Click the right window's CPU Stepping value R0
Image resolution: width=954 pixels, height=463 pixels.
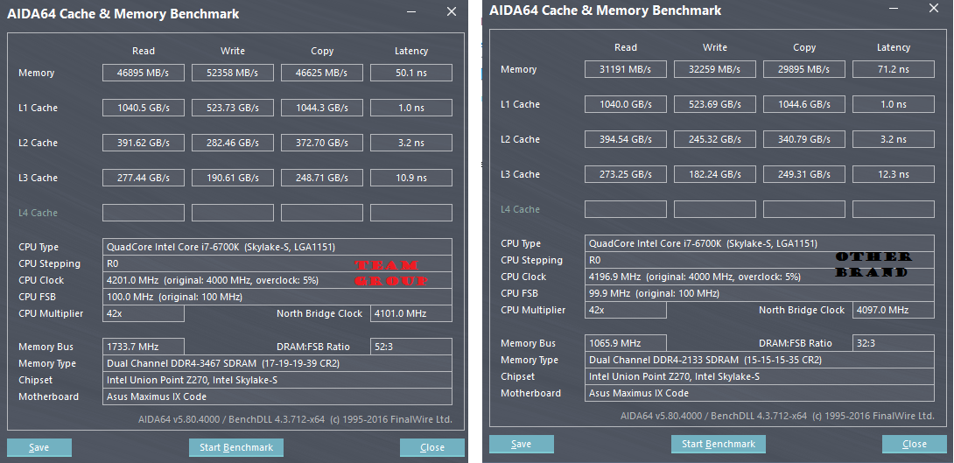[x=760, y=260]
